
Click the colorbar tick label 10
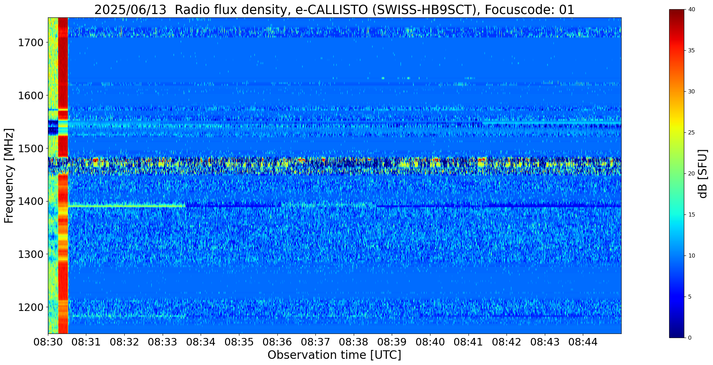coord(691,256)
